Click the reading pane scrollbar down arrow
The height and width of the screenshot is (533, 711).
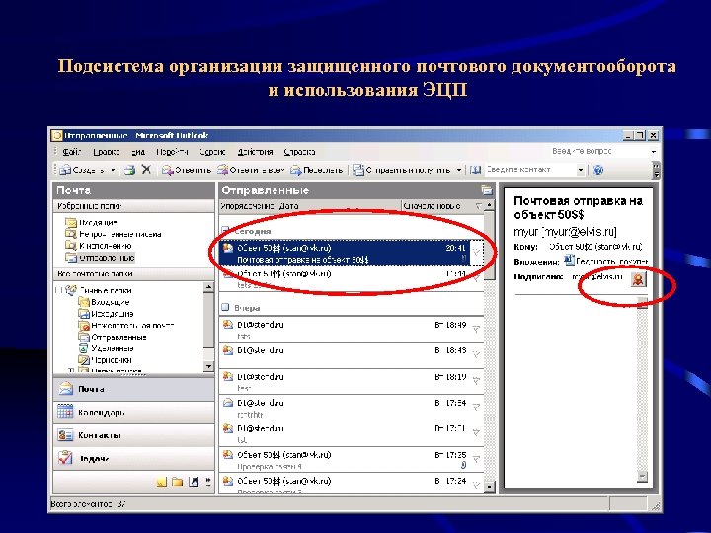642,476
